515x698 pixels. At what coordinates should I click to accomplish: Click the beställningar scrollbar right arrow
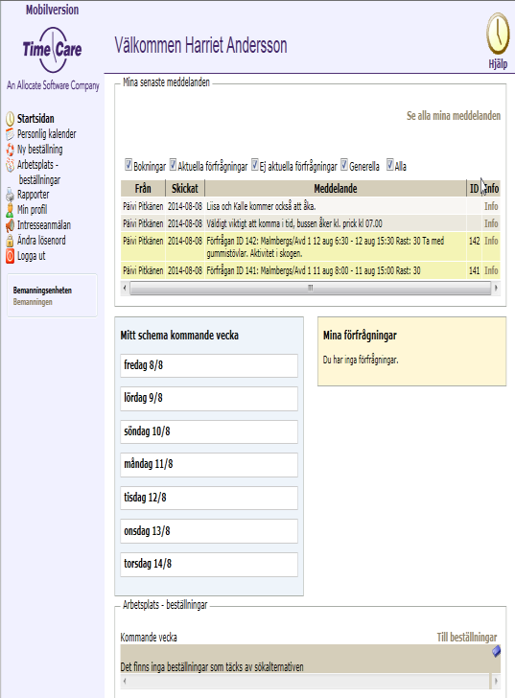(x=496, y=681)
